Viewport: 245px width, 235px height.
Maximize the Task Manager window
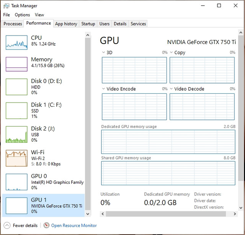219,6
